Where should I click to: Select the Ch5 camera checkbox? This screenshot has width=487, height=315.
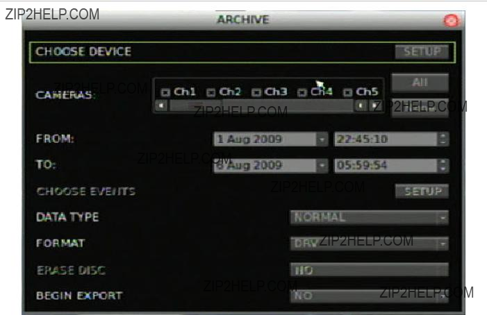point(347,92)
